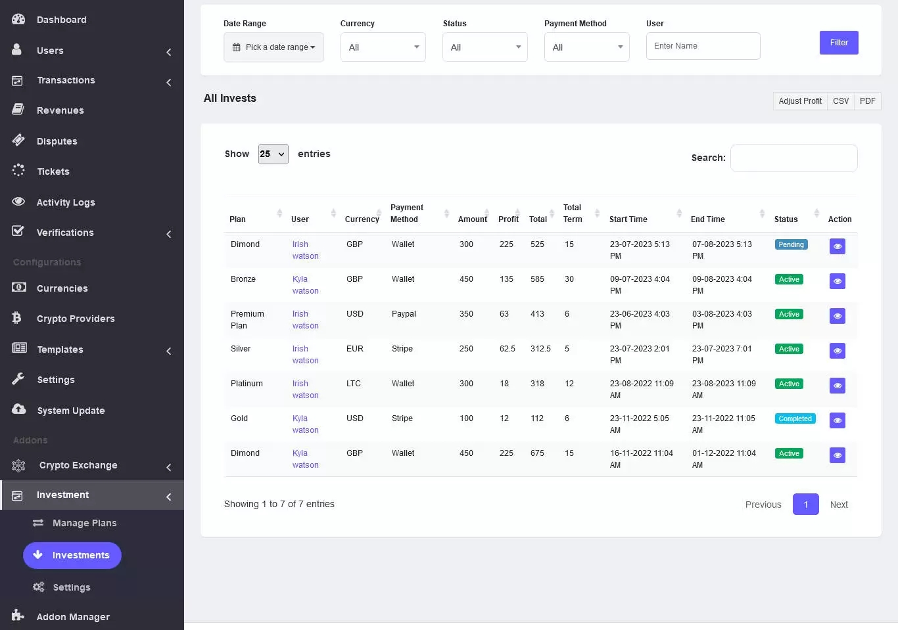This screenshot has height=630, width=898.
Task: Click the Addon Manager puzzle icon
Action: (x=18, y=616)
